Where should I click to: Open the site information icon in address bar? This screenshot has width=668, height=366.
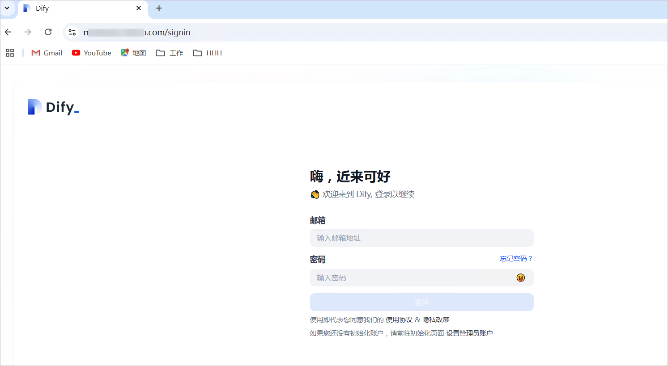click(x=72, y=32)
